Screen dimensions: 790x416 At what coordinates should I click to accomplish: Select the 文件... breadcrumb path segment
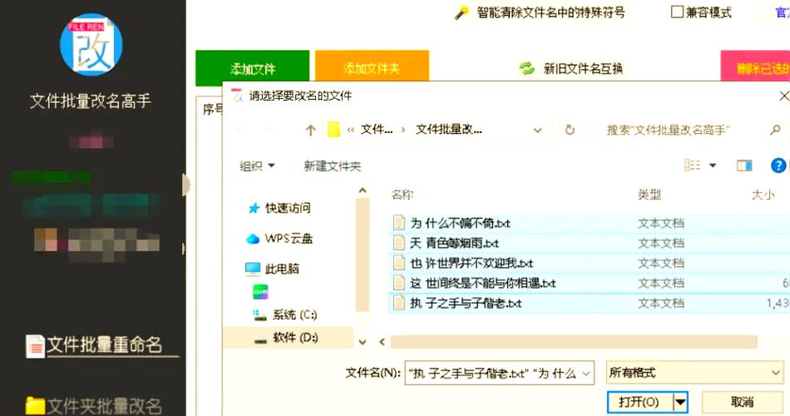376,130
